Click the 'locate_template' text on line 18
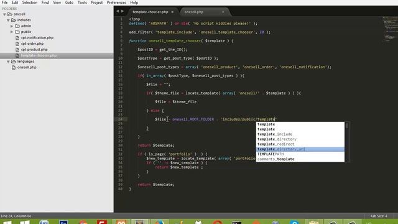Viewport: 398px width, 224px height. tap(201, 93)
